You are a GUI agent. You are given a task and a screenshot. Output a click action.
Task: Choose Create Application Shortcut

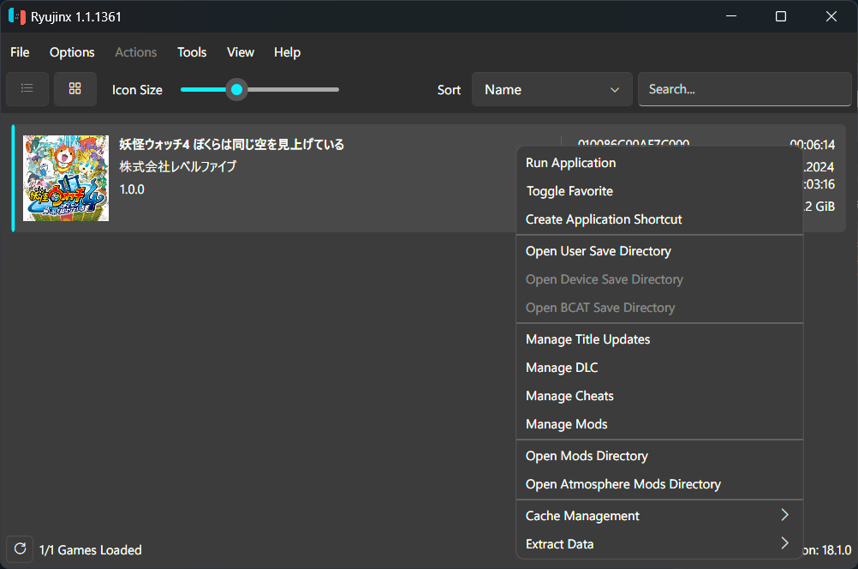[x=659, y=219]
